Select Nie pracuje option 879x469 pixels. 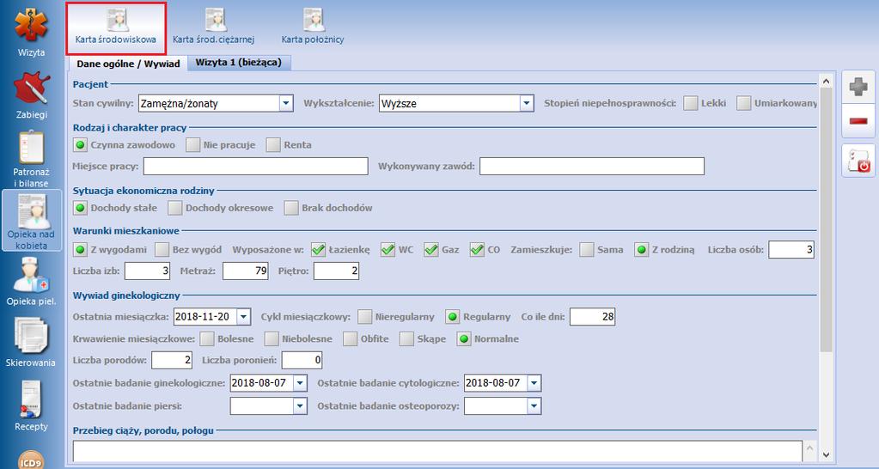pyautogui.click(x=192, y=144)
